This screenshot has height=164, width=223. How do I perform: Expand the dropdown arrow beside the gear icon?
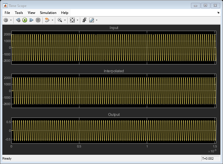[x=11, y=20]
